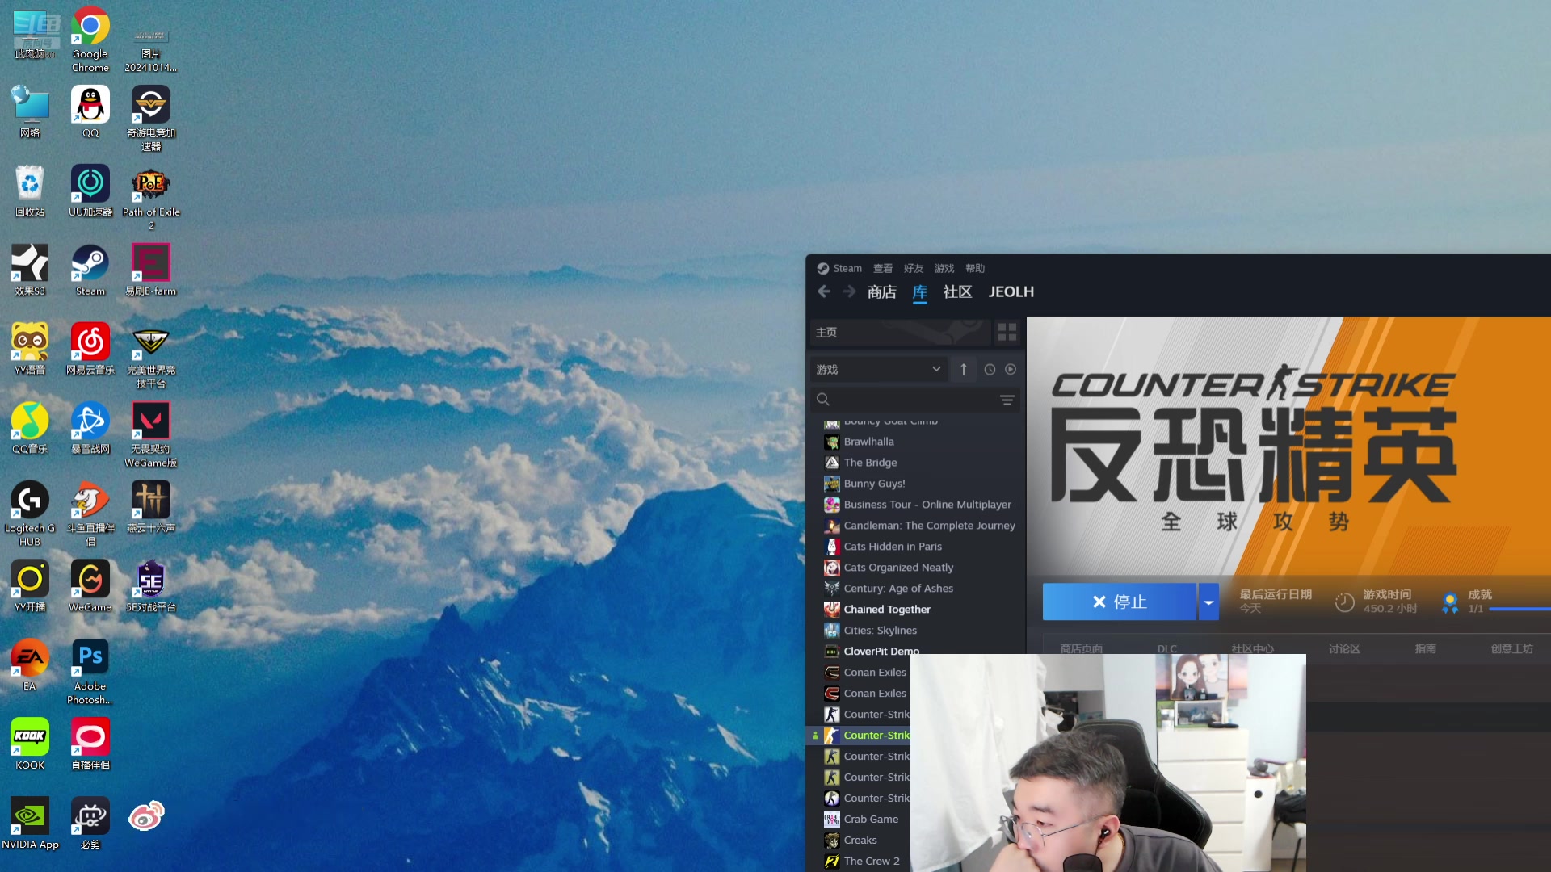This screenshot has width=1551, height=872.
Task: Switch to 商店 tab in Steam
Action: pos(882,291)
